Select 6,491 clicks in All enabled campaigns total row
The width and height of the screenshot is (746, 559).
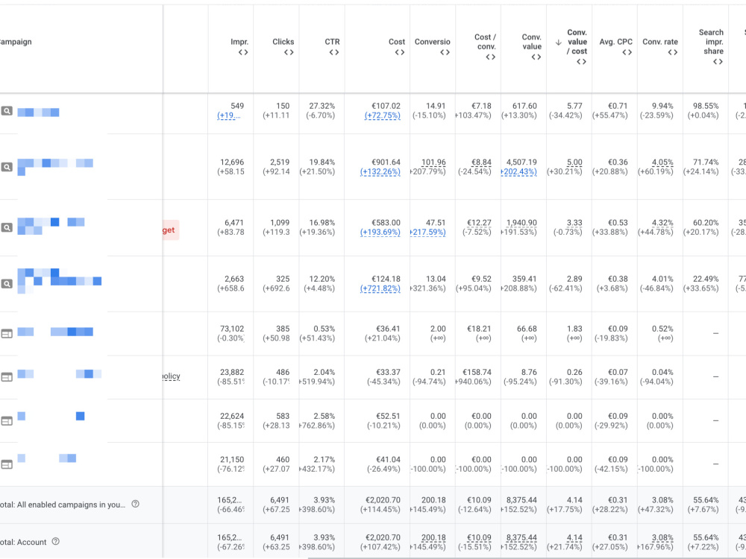pyautogui.click(x=279, y=500)
